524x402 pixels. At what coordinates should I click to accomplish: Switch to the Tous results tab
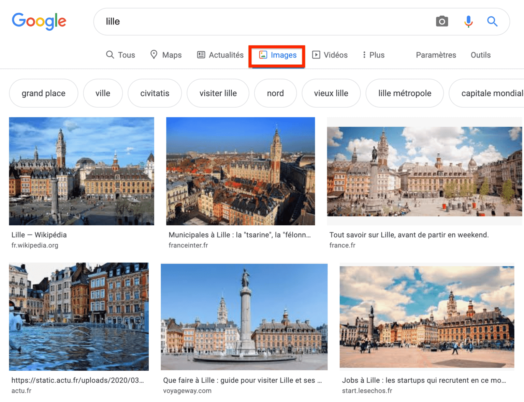coord(121,54)
